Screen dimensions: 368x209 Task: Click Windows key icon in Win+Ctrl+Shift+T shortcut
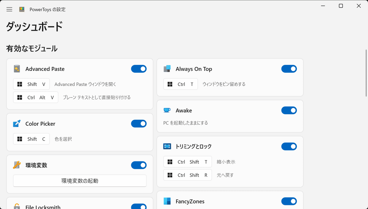click(170, 162)
